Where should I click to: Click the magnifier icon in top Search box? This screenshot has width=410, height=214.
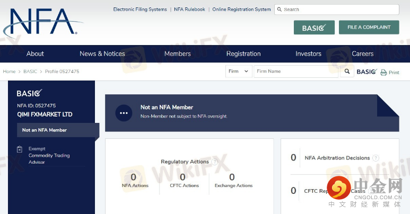pyautogui.click(x=280, y=10)
